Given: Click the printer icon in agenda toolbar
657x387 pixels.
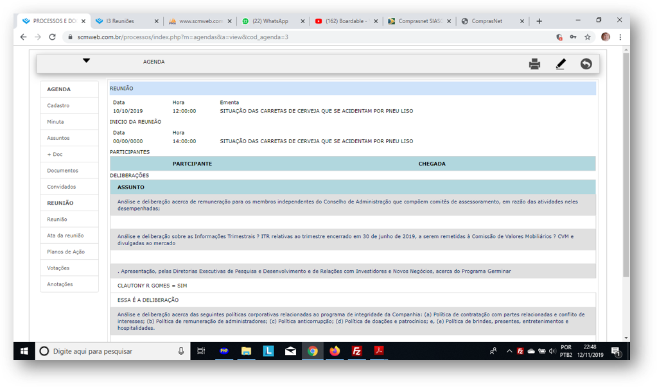Looking at the screenshot, I should (534, 64).
